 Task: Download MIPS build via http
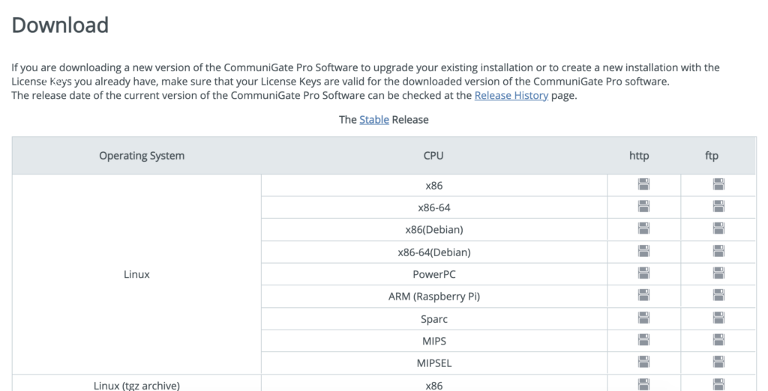[643, 341]
